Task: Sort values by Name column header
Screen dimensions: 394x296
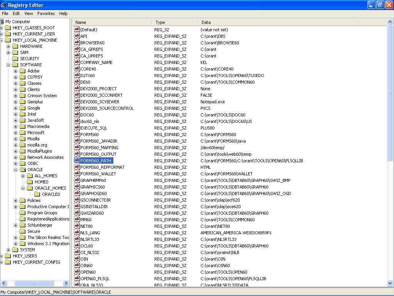Action: (x=113, y=22)
